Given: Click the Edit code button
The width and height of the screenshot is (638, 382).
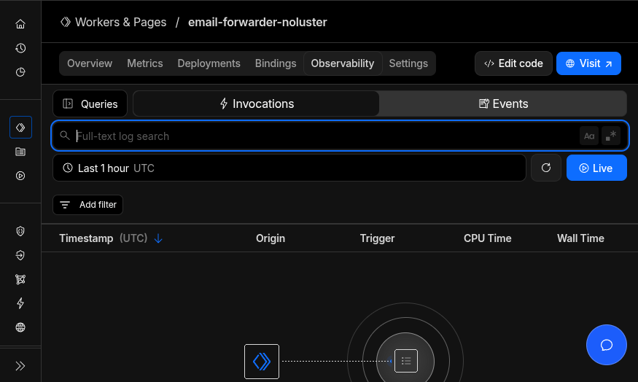Looking at the screenshot, I should [513, 63].
